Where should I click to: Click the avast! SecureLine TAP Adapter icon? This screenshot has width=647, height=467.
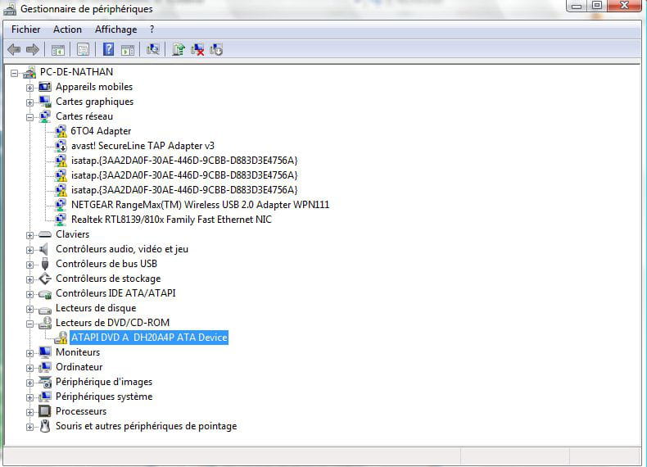coord(61,146)
